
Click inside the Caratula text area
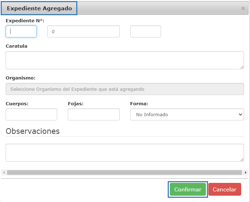(125, 60)
